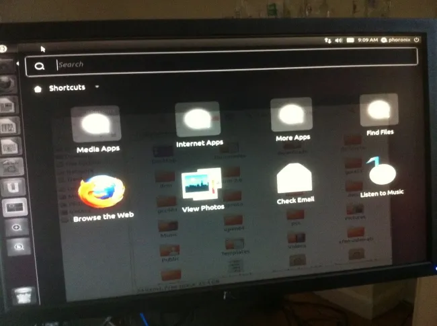The image size is (437, 326).
Task: Click the Ubuntu logo button top-left
Action: pos(3,49)
